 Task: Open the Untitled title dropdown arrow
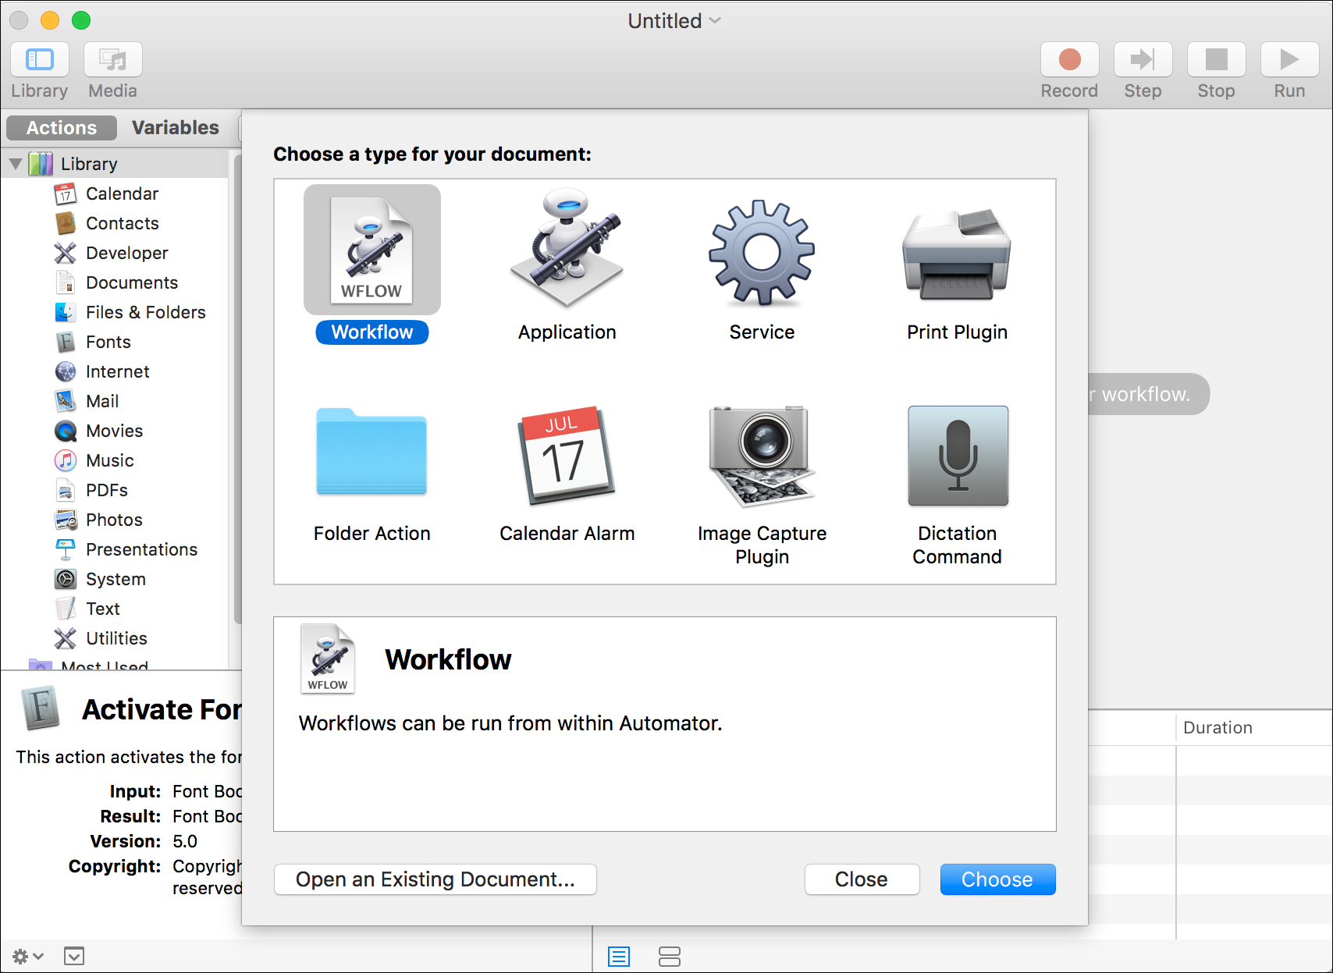click(x=715, y=21)
